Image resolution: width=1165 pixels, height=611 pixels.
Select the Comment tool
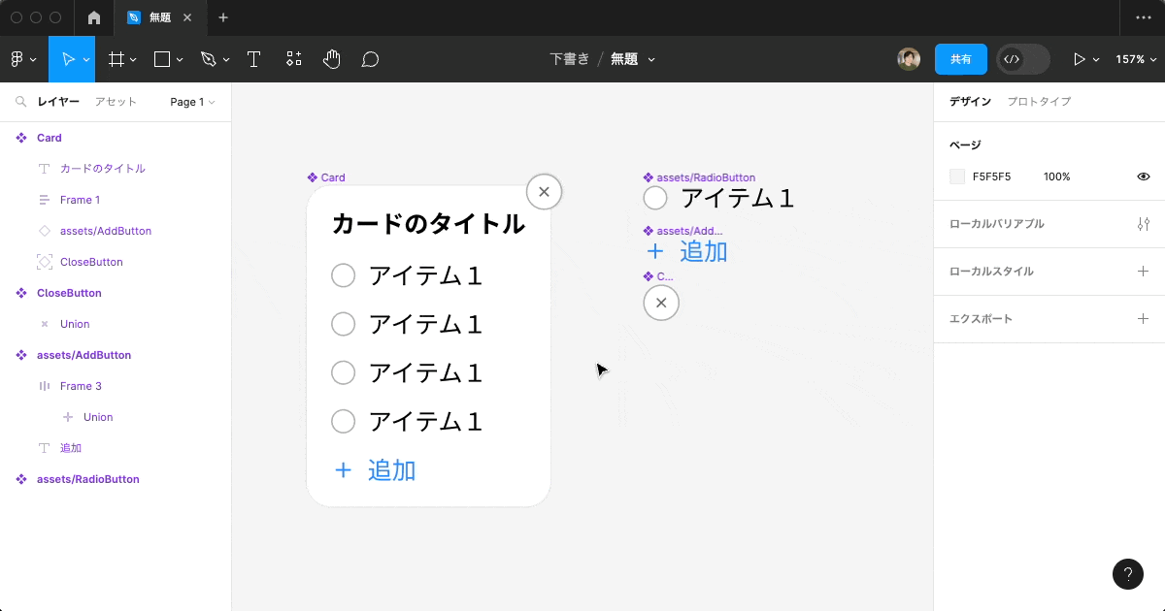point(370,59)
